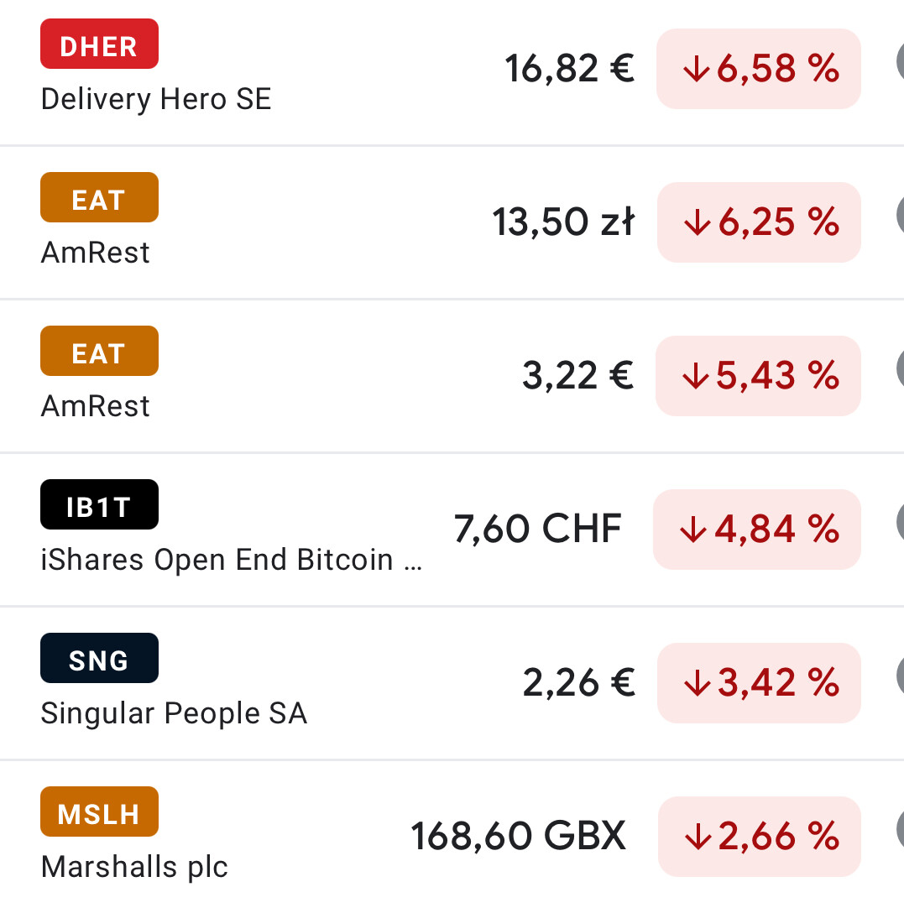
Task: Select the 5,43 % decline chip
Action: point(759,376)
